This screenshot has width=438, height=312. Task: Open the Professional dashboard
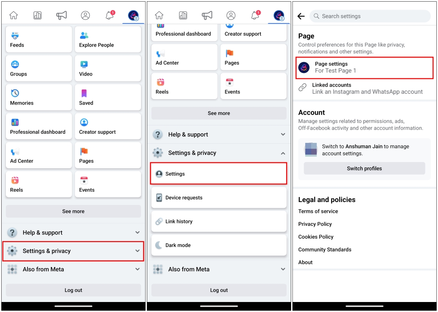(39, 126)
